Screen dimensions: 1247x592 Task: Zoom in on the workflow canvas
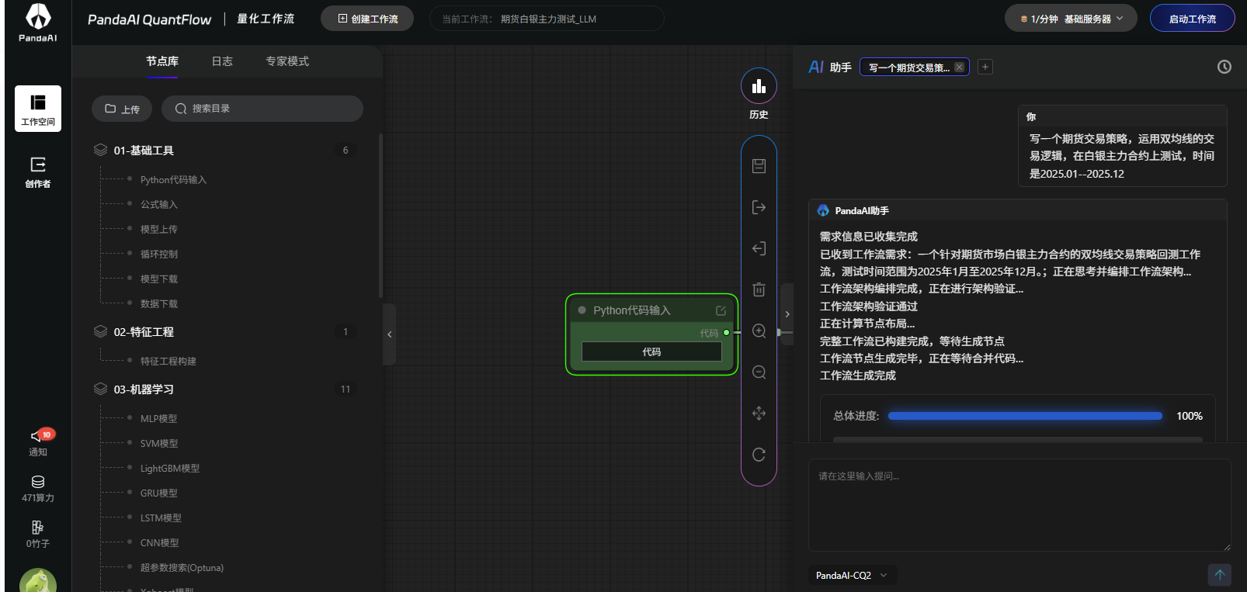[759, 331]
